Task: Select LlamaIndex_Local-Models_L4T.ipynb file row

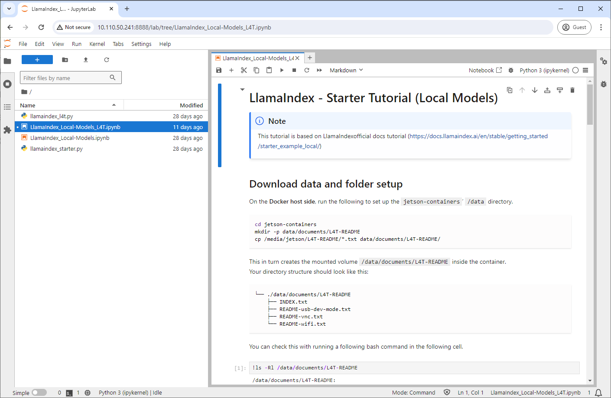Action: click(x=111, y=127)
